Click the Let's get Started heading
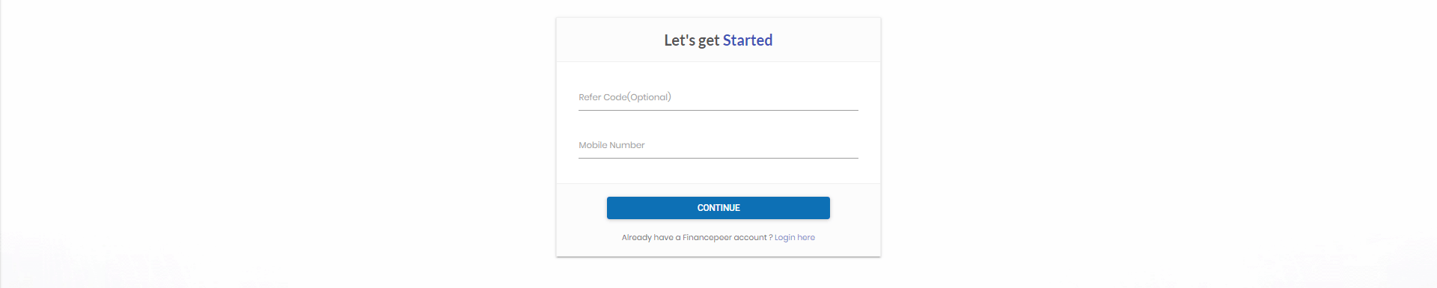Screen dimensions: 1437x288 [718, 40]
